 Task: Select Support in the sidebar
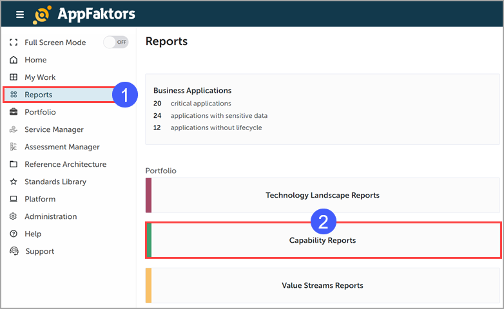39,251
